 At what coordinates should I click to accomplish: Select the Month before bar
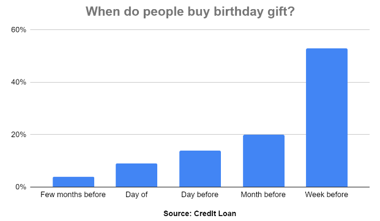pyautogui.click(x=264, y=161)
